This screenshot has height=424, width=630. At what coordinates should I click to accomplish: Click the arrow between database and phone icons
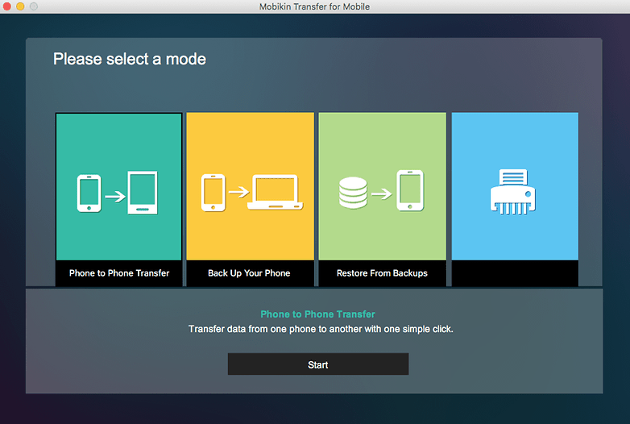381,193
